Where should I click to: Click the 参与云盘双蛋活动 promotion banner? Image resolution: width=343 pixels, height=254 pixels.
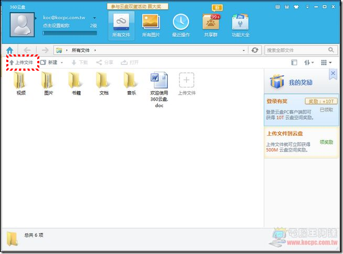coord(137,7)
